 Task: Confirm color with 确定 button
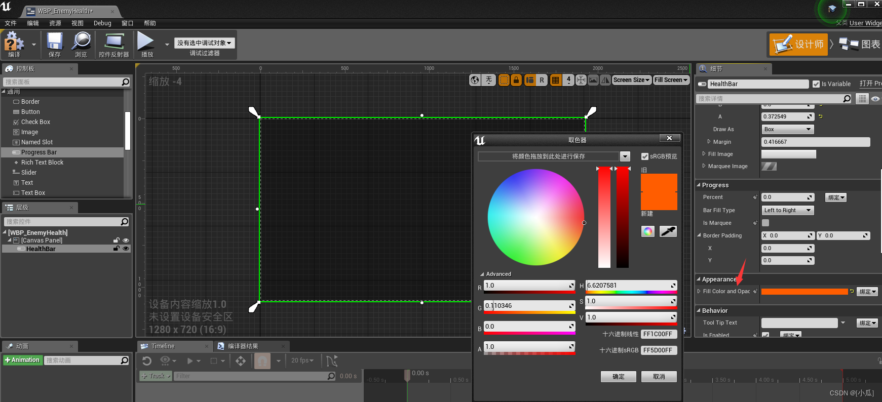(619, 377)
